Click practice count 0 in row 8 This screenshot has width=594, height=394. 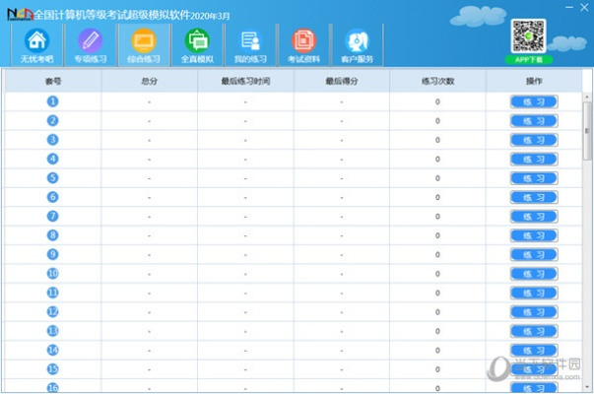point(437,235)
